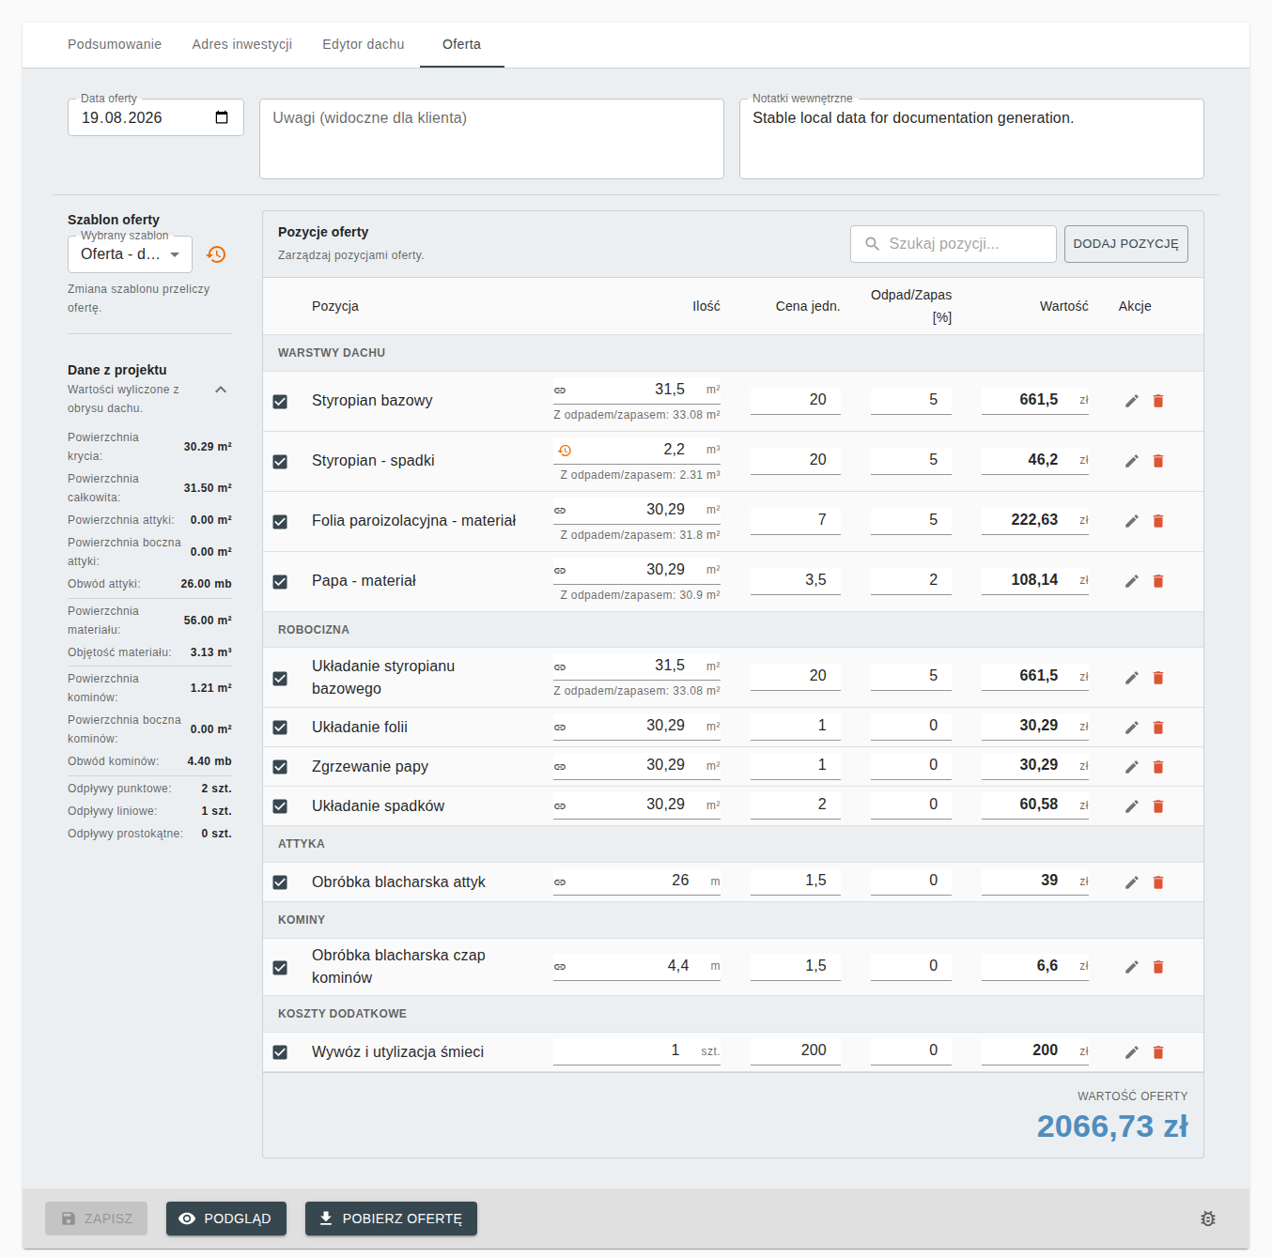The width and height of the screenshot is (1272, 1257).
Task: Edit the Papa - materiał position
Action: pos(1132,581)
